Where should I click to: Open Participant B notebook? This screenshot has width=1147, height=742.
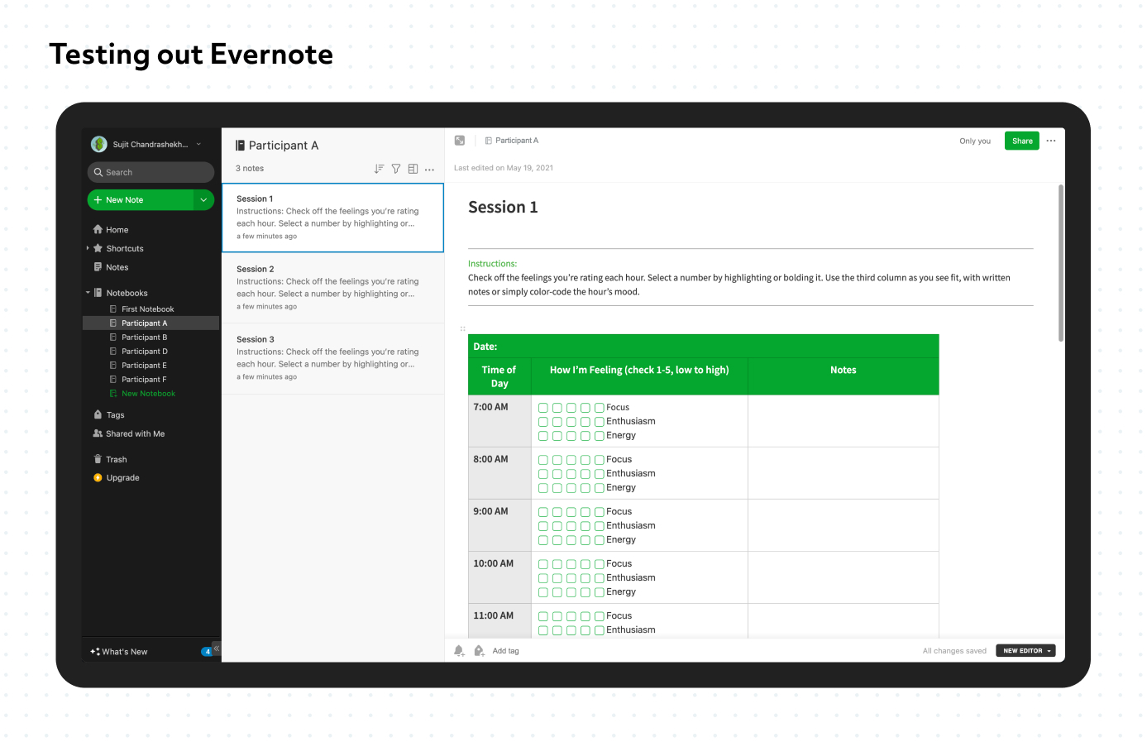(x=144, y=337)
